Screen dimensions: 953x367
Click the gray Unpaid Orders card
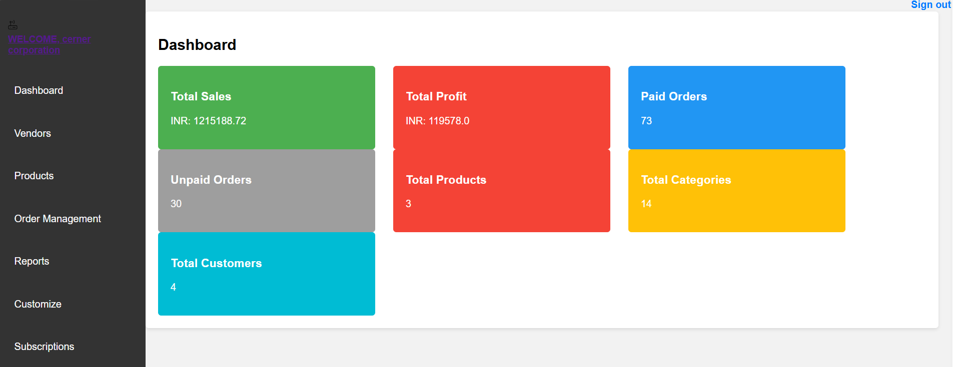tap(266, 191)
